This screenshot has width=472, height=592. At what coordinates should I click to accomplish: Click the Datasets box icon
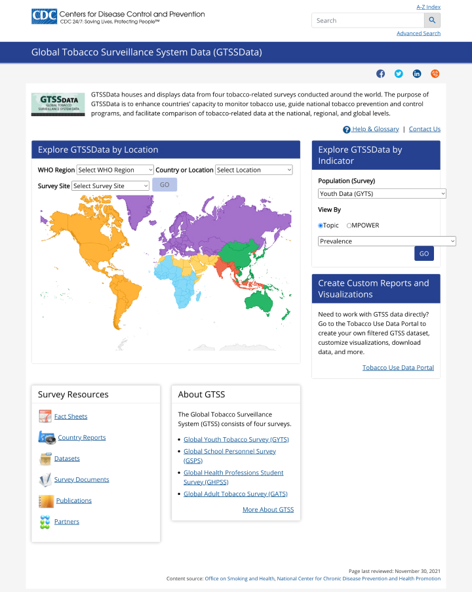[x=45, y=458]
